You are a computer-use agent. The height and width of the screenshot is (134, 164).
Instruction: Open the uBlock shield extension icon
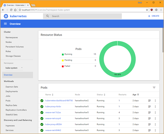[152, 10]
